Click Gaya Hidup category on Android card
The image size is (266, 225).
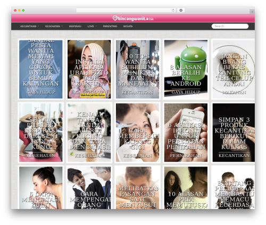[x=186, y=92]
